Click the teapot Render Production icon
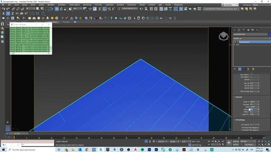Image resolution: width=271 pixels, height=152 pixels. click(190, 9)
